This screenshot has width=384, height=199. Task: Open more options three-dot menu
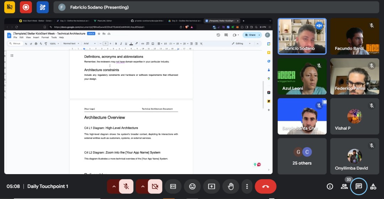click(x=247, y=187)
